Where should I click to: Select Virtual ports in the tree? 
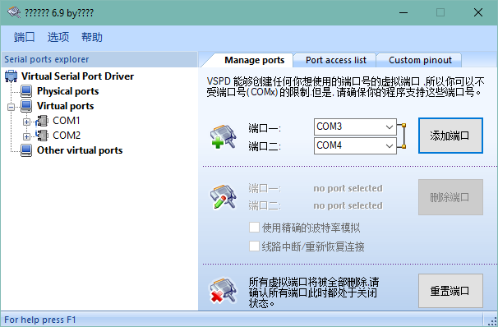pos(65,106)
